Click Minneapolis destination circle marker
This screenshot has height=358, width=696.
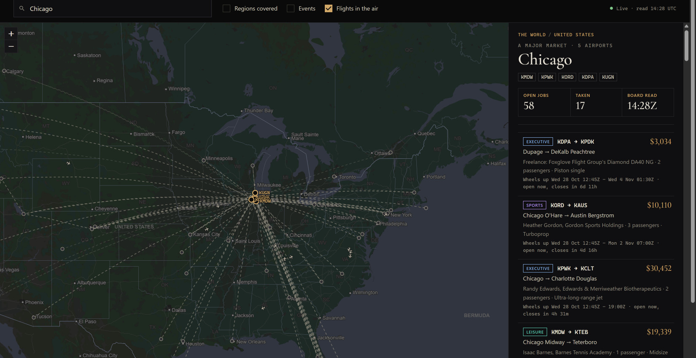pyautogui.click(x=204, y=160)
